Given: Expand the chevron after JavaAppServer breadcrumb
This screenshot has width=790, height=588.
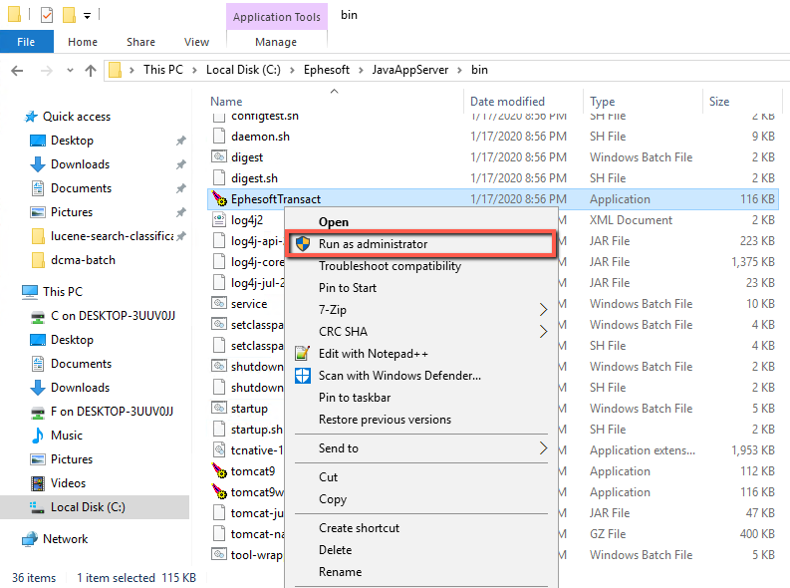Looking at the screenshot, I should pyautogui.click(x=459, y=70).
